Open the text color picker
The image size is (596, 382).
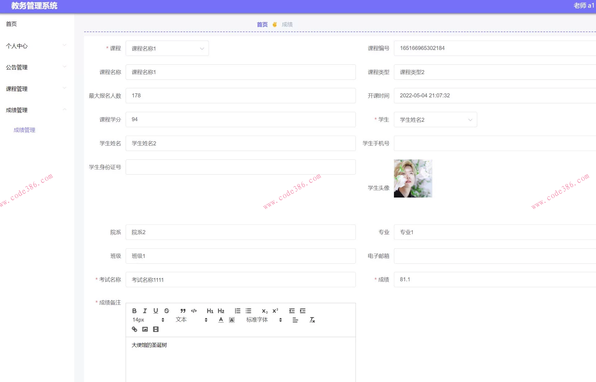(x=221, y=320)
